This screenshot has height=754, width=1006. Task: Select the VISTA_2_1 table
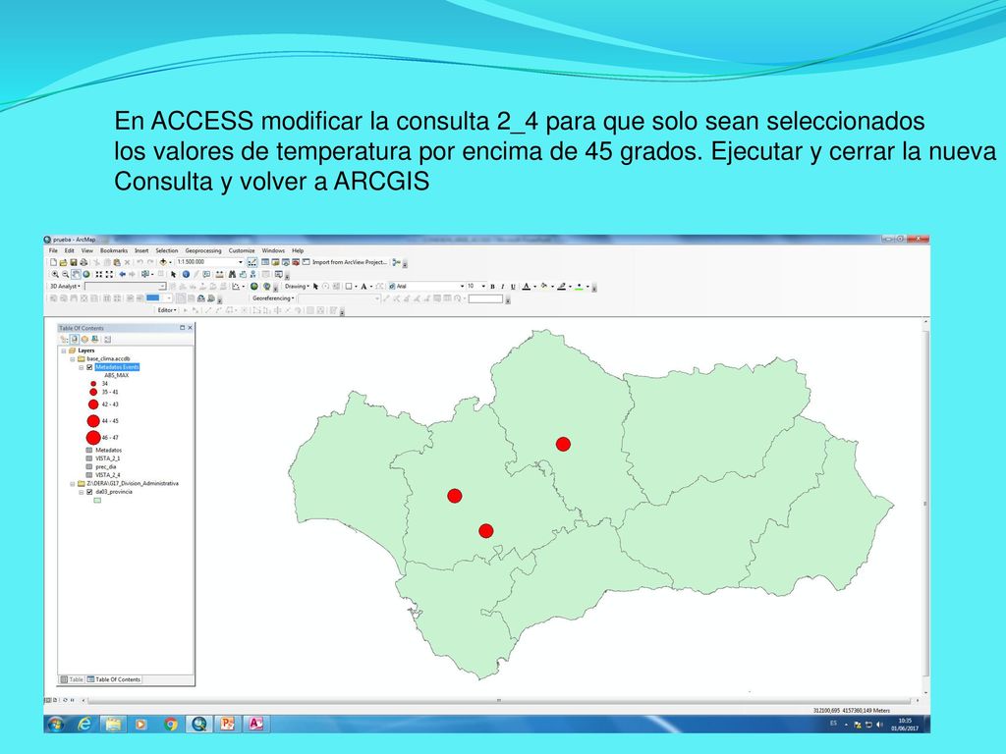[108, 458]
